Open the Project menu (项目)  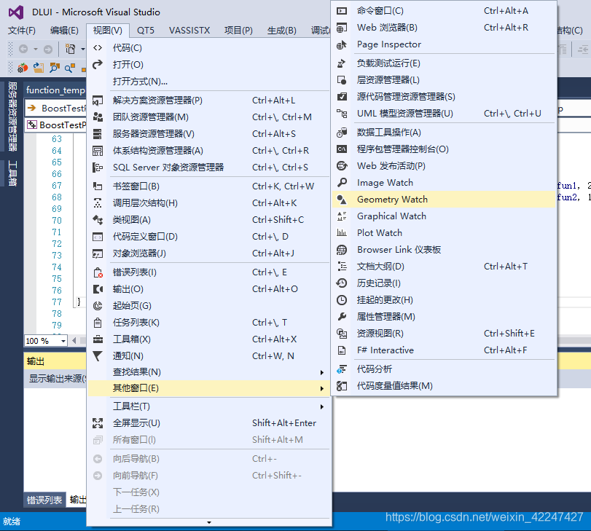[238, 31]
